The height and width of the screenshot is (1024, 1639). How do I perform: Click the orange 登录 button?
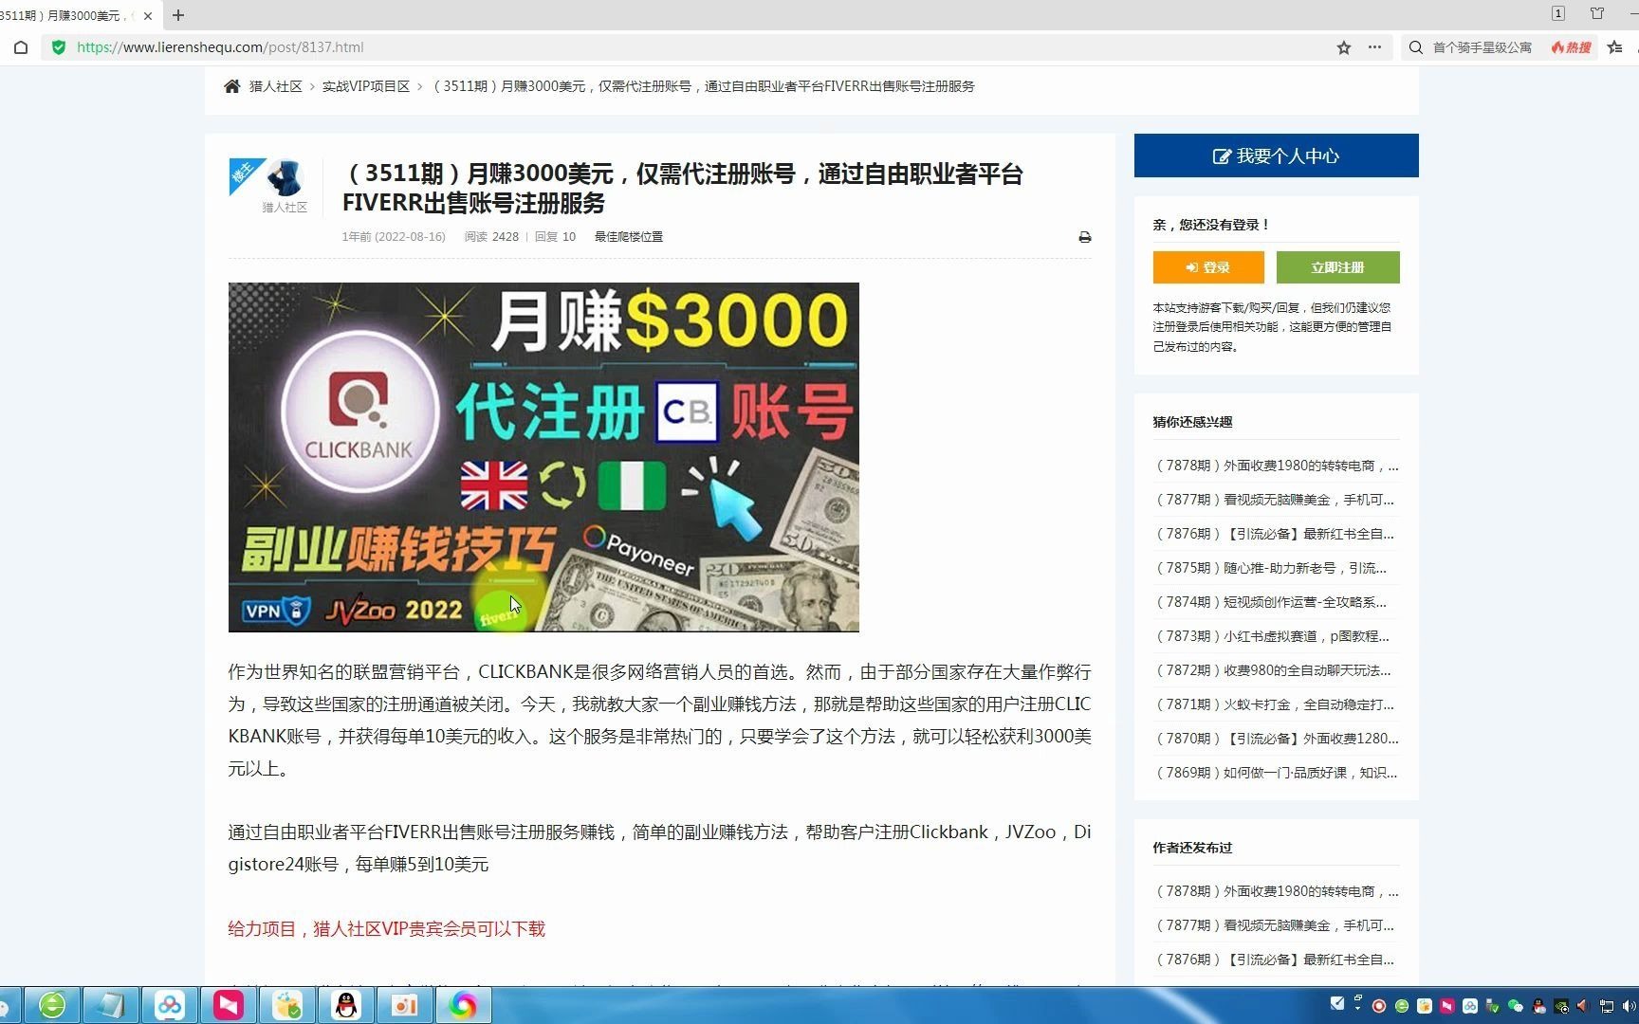tap(1208, 267)
